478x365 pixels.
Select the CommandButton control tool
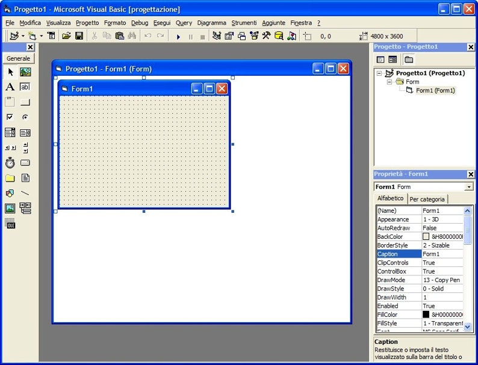[x=25, y=102]
